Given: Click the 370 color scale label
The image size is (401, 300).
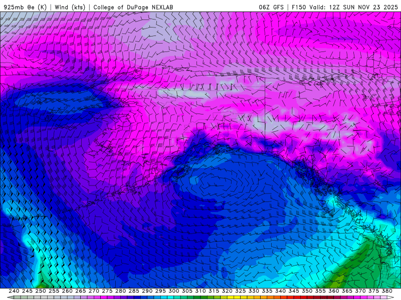Looking at the screenshot, I should point(360,291).
